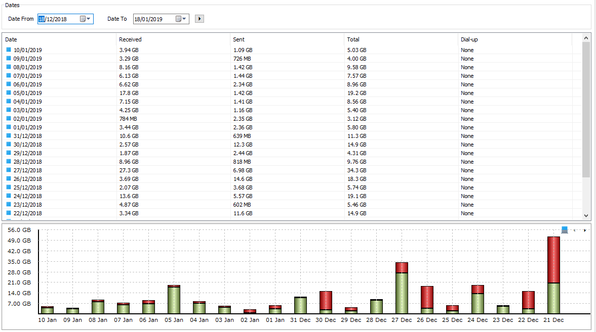
Task: Click the 26 Dec bar in the chart
Action: tap(427, 300)
